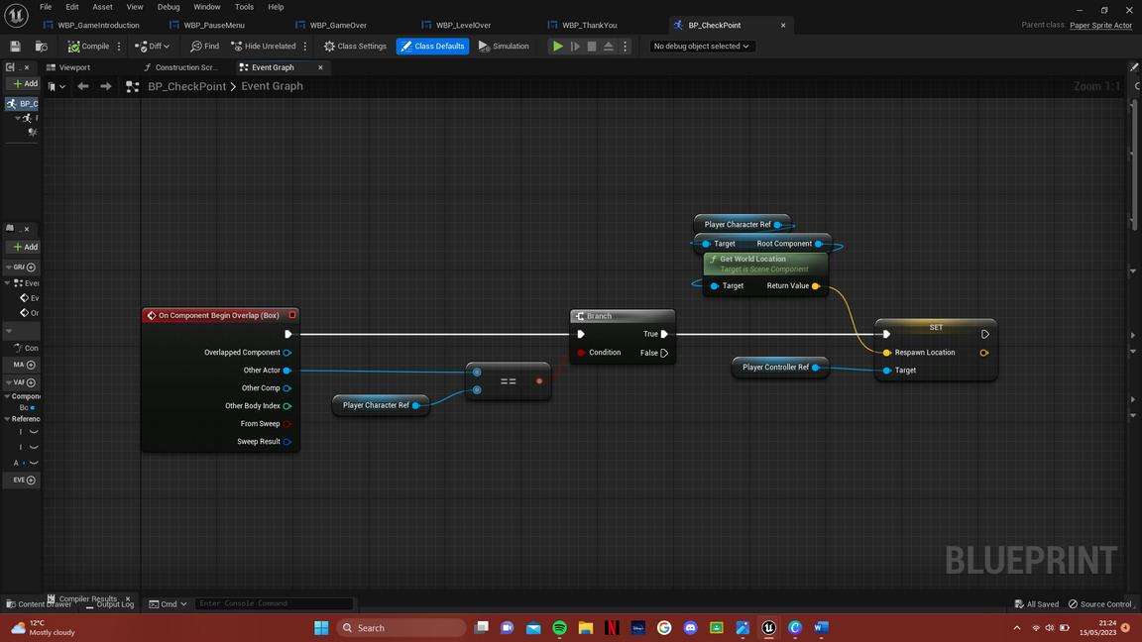
Task: Close the BP_CheckPoint tab
Action: point(783,25)
